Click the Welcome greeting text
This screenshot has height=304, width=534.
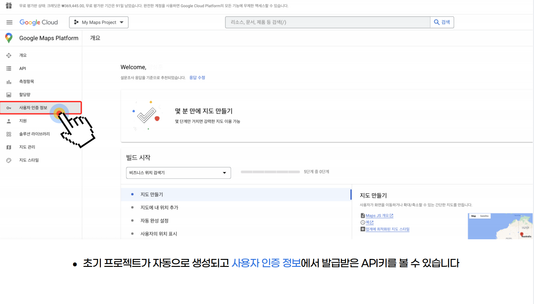[133, 67]
